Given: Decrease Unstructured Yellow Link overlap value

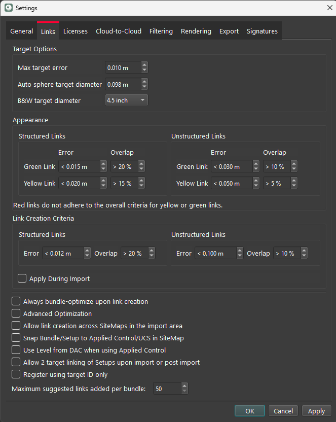Looking at the screenshot, I should point(293,186).
